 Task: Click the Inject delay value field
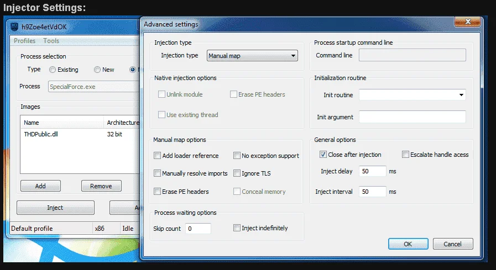[x=372, y=171]
